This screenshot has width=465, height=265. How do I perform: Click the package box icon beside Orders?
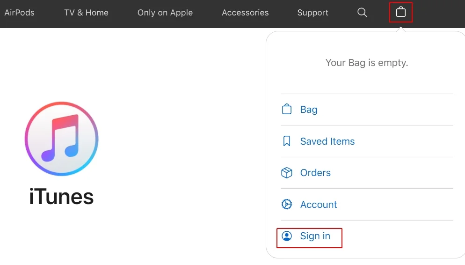coord(286,173)
